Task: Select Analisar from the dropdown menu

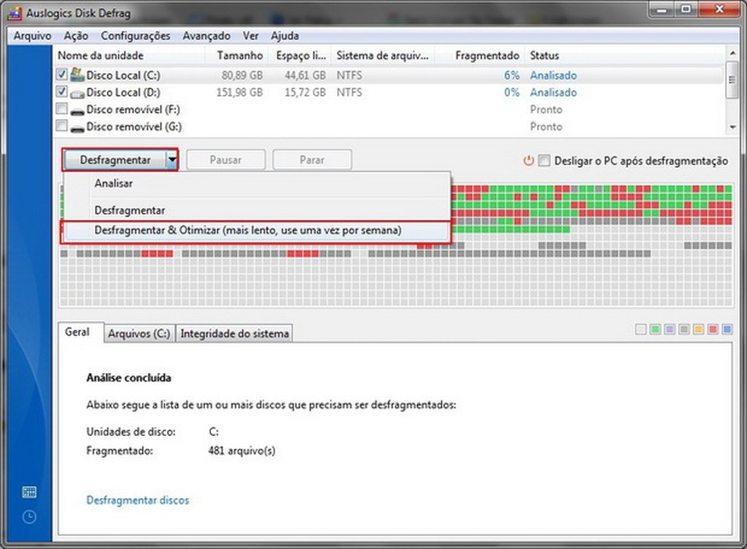Action: [x=257, y=184]
